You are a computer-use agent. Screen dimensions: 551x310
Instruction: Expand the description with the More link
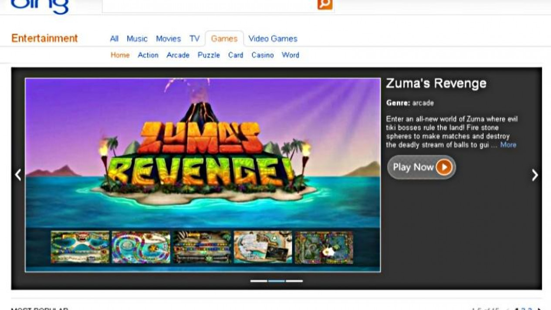click(508, 145)
